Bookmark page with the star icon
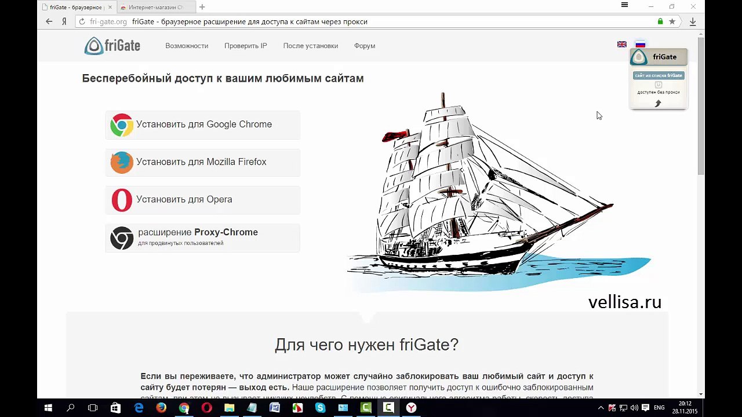 672,21
